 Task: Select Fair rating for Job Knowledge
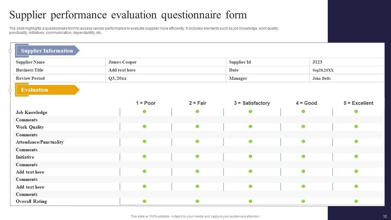197,112
